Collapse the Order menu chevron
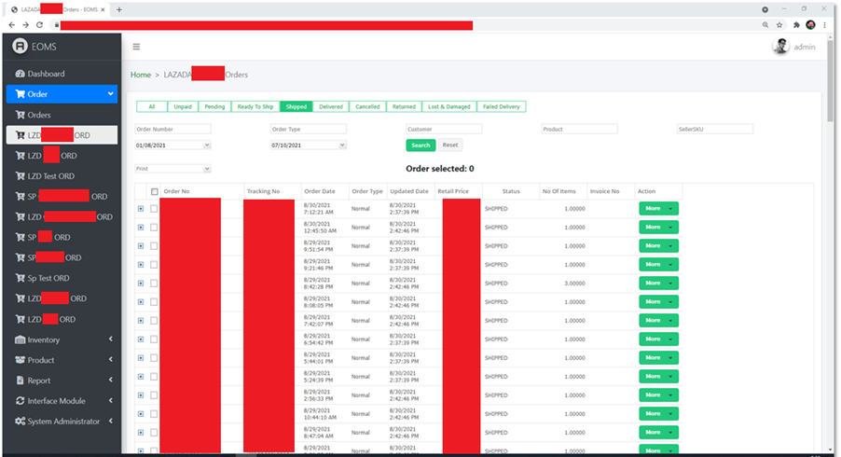The image size is (841, 457). point(111,94)
